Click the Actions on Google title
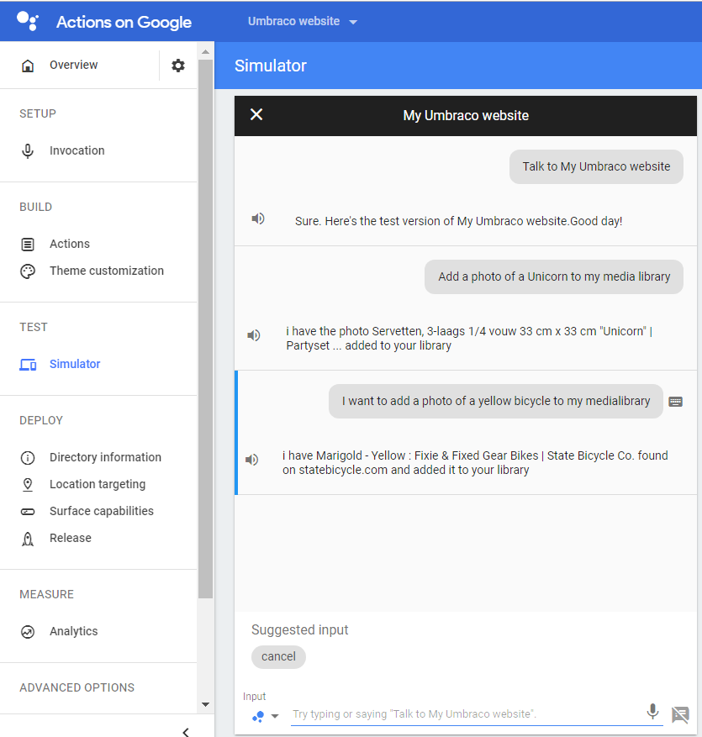702x737 pixels. [124, 22]
